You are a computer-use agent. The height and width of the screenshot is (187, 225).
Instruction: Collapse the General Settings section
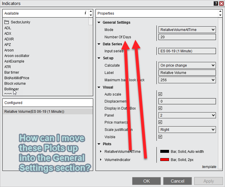(99, 22)
